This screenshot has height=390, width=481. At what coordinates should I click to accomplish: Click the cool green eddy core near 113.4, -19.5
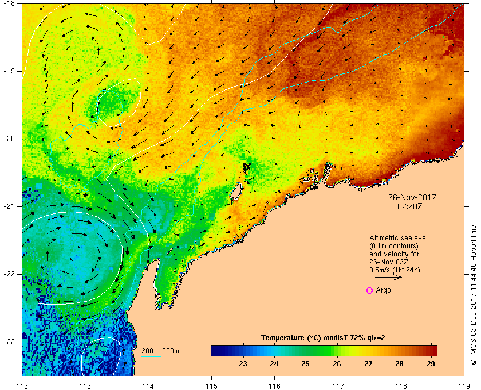tap(110, 103)
